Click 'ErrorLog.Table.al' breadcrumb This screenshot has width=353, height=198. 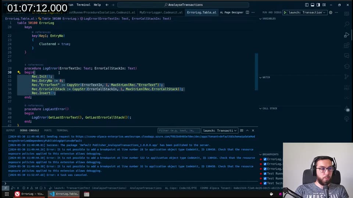(20, 19)
